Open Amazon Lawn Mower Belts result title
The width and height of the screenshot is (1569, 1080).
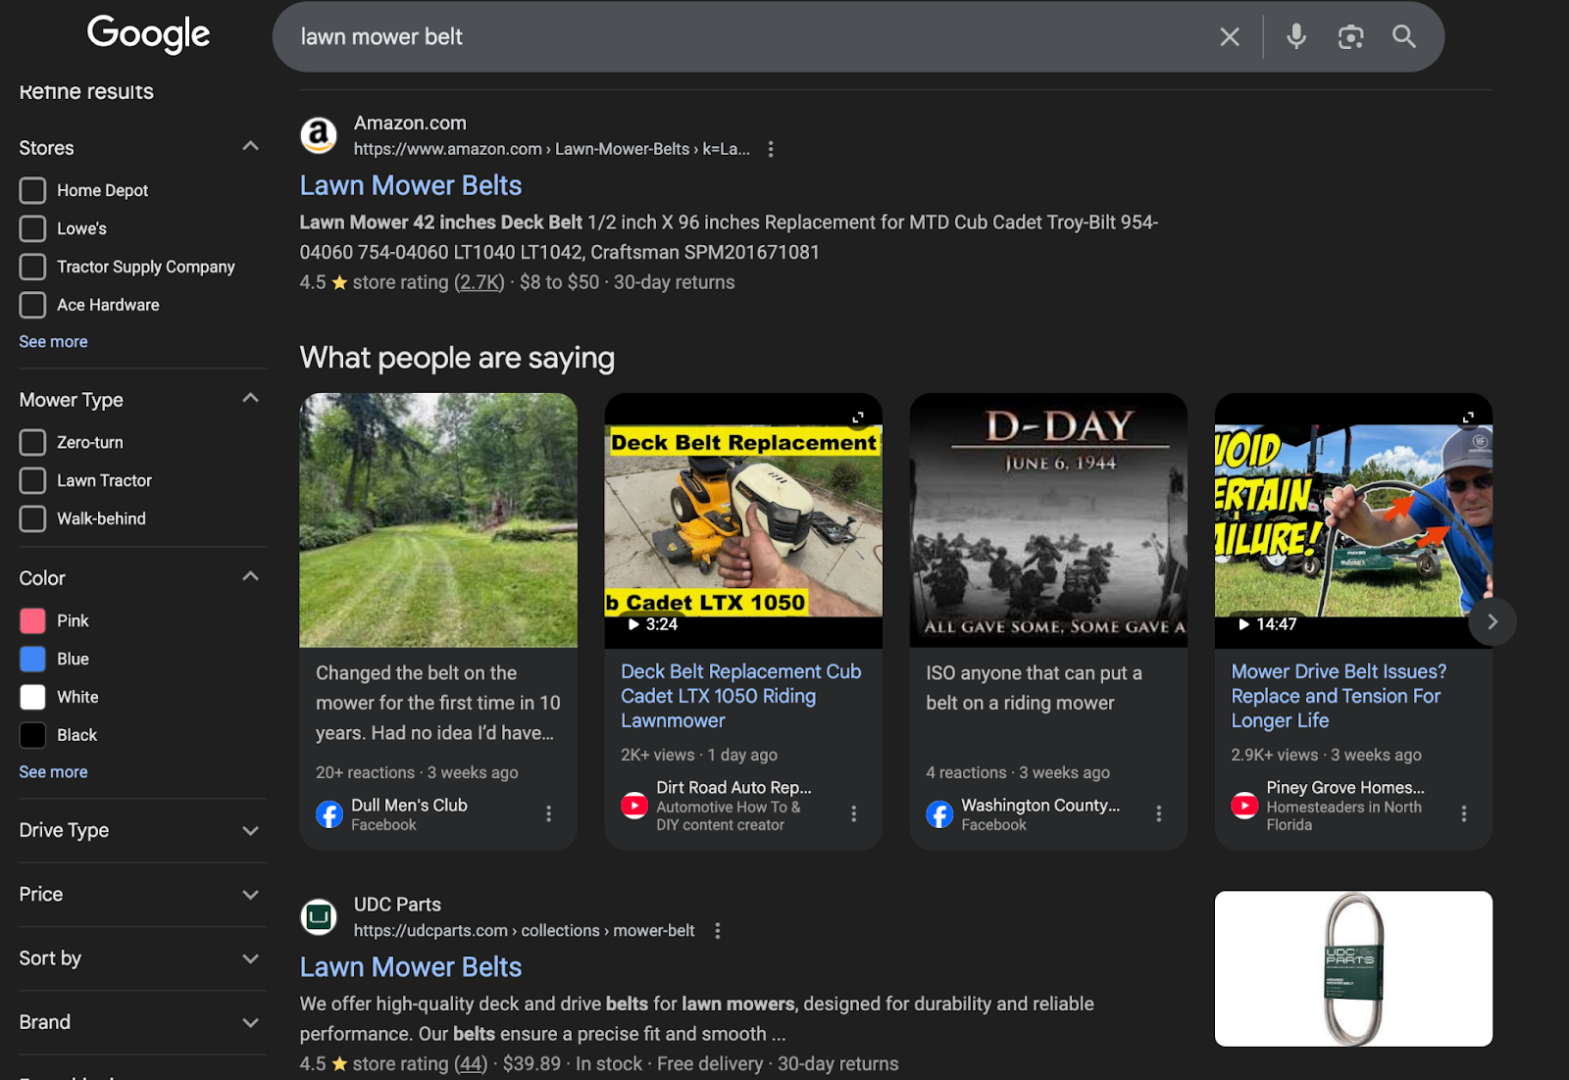click(x=411, y=185)
